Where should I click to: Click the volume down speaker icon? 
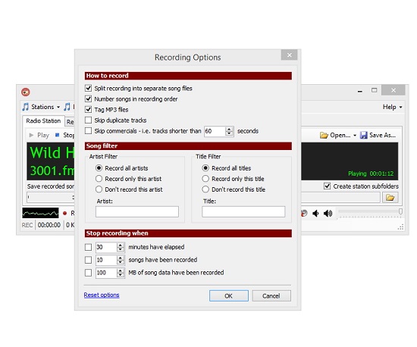[315, 213]
